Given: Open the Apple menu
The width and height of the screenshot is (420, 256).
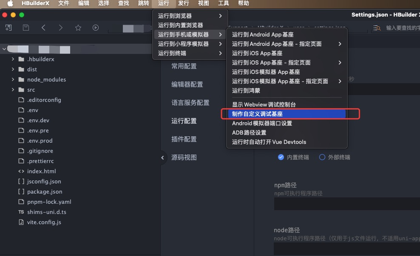Looking at the screenshot, I should click(10, 3).
